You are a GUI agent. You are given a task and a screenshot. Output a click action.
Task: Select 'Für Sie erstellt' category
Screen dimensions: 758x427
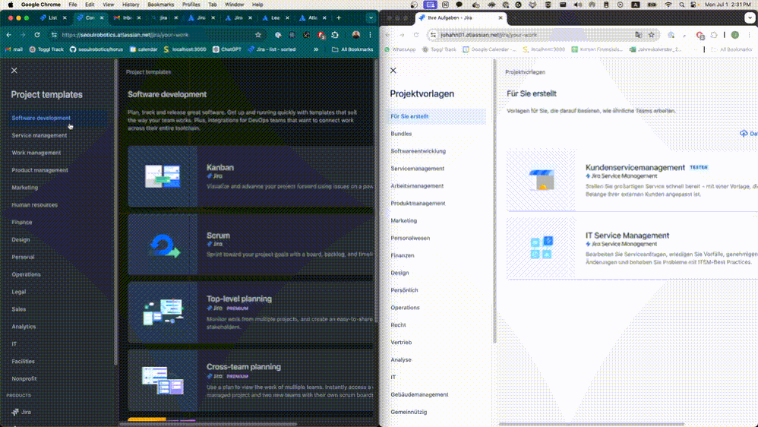click(437, 116)
